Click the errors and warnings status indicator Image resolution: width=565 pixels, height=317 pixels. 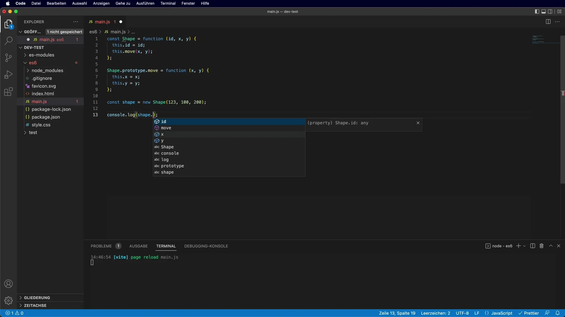(14, 313)
